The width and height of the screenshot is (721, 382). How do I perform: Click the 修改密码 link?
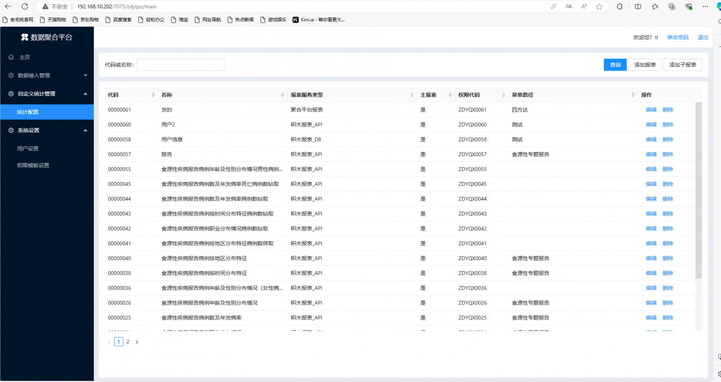tap(678, 37)
